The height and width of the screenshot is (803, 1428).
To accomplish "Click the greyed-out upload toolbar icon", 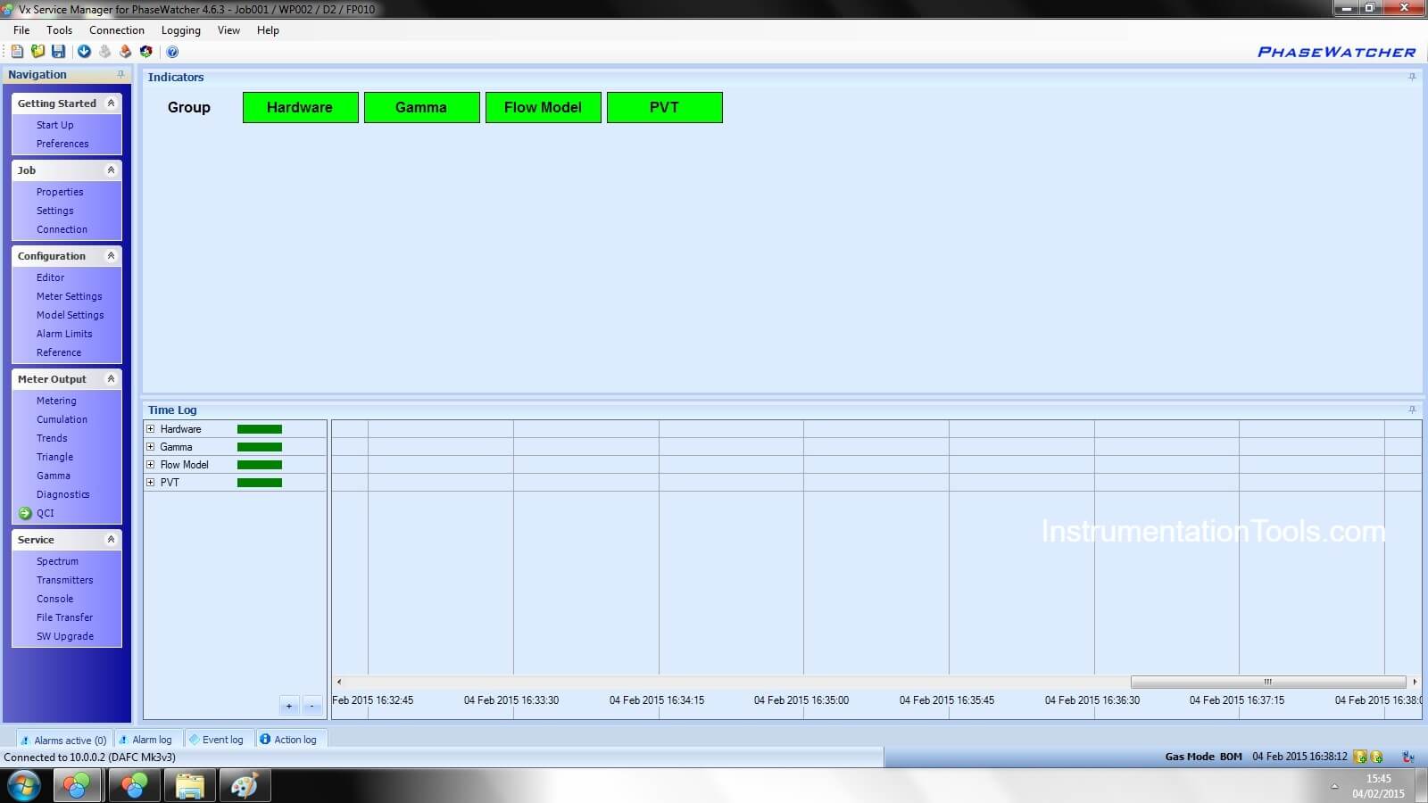I will point(104,52).
